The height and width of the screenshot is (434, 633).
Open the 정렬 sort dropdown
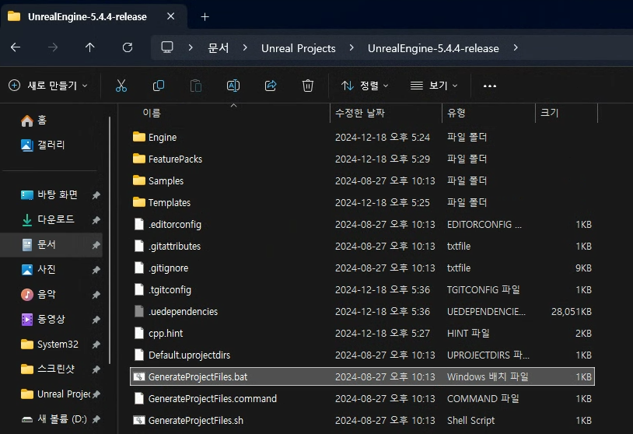(x=365, y=86)
